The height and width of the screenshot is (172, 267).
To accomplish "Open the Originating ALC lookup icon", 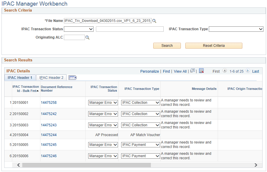I will [x=87, y=37].
